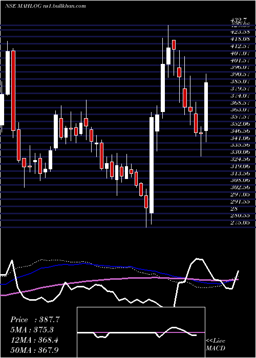Click the <<Live MACD label

[x=216, y=345]
